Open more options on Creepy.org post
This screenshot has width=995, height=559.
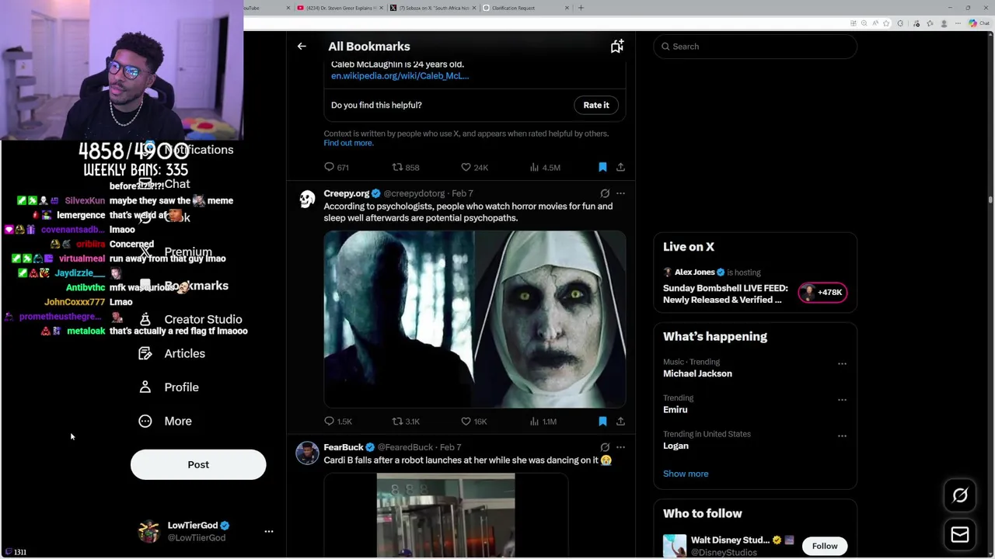coord(620,193)
